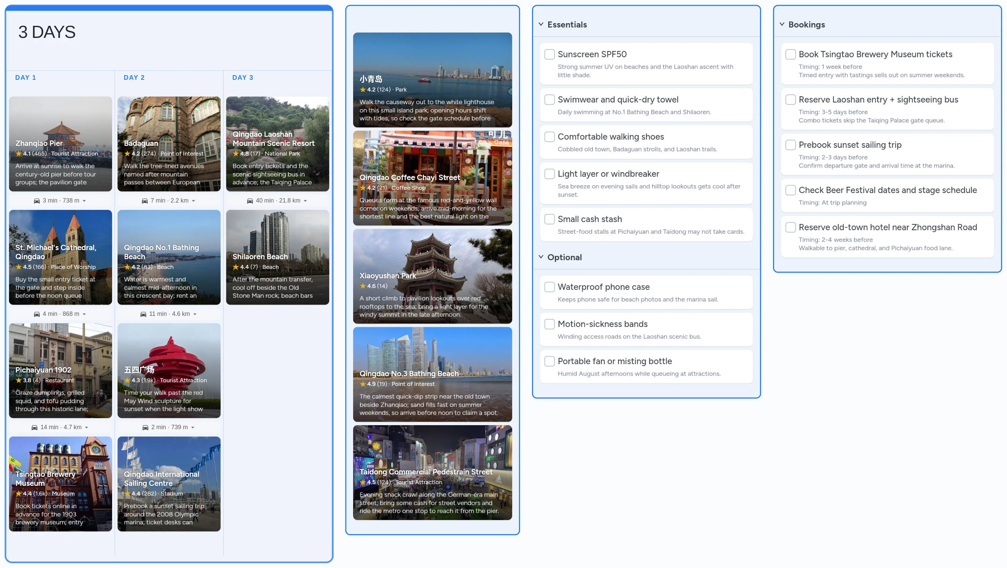The image size is (1007, 568).
Task: Tick Check Beer Festival dates checkbox
Action: [x=790, y=190]
